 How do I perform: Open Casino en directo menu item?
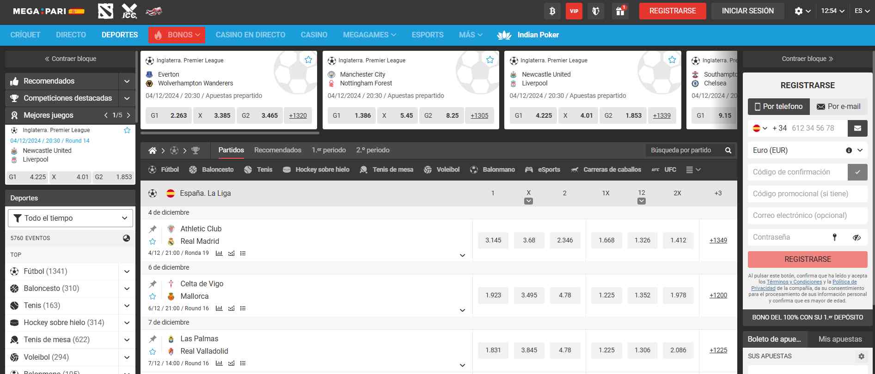[x=251, y=35]
